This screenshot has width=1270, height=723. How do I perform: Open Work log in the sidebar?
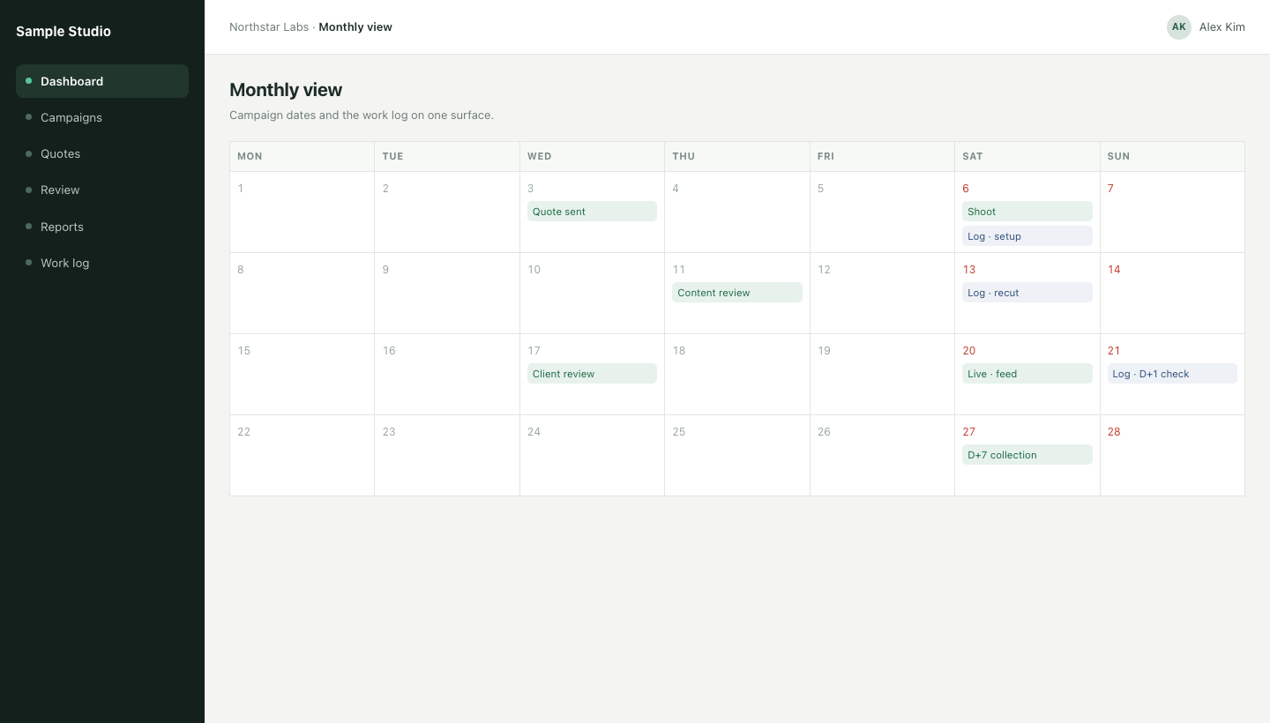tap(102, 263)
